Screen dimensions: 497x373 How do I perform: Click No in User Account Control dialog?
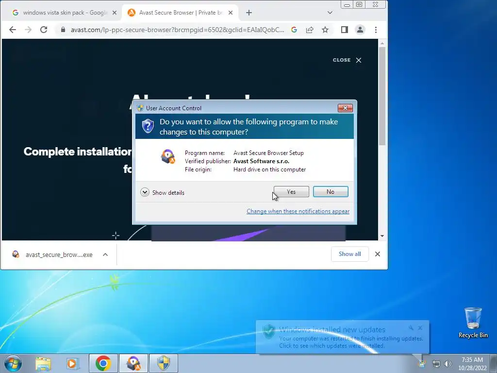coord(331,191)
